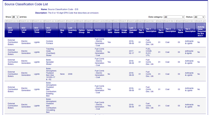
Task: Click the '2017-02-17' updated date cell
Action: click(x=131, y=52)
